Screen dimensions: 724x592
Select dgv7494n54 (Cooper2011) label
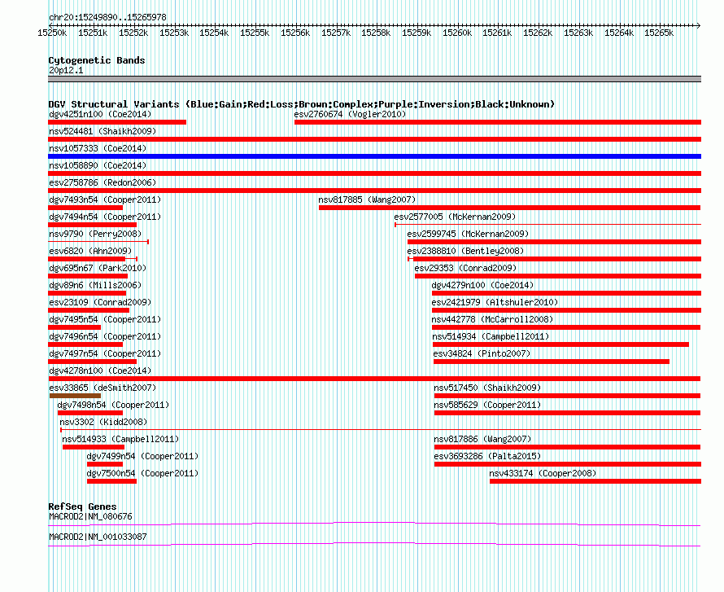105,217
